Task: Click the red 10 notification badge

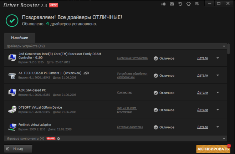Action: point(229,146)
